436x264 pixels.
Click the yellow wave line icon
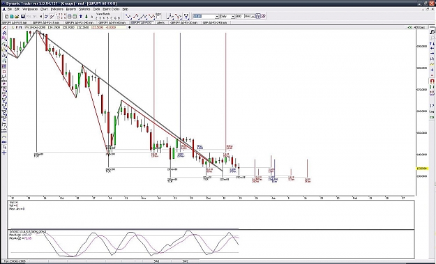432,64
